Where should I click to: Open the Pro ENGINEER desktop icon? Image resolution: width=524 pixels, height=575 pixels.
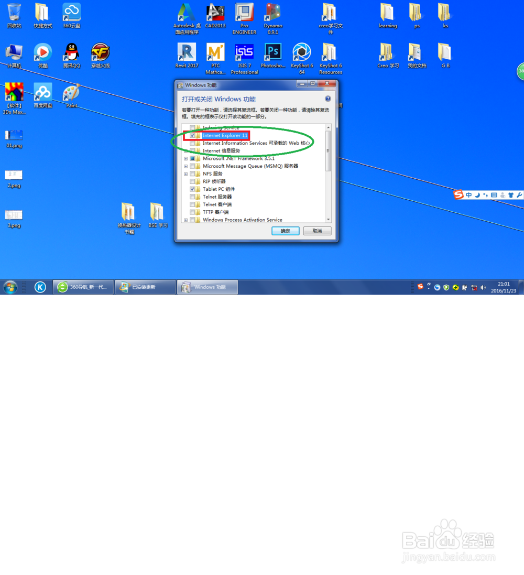244,19
